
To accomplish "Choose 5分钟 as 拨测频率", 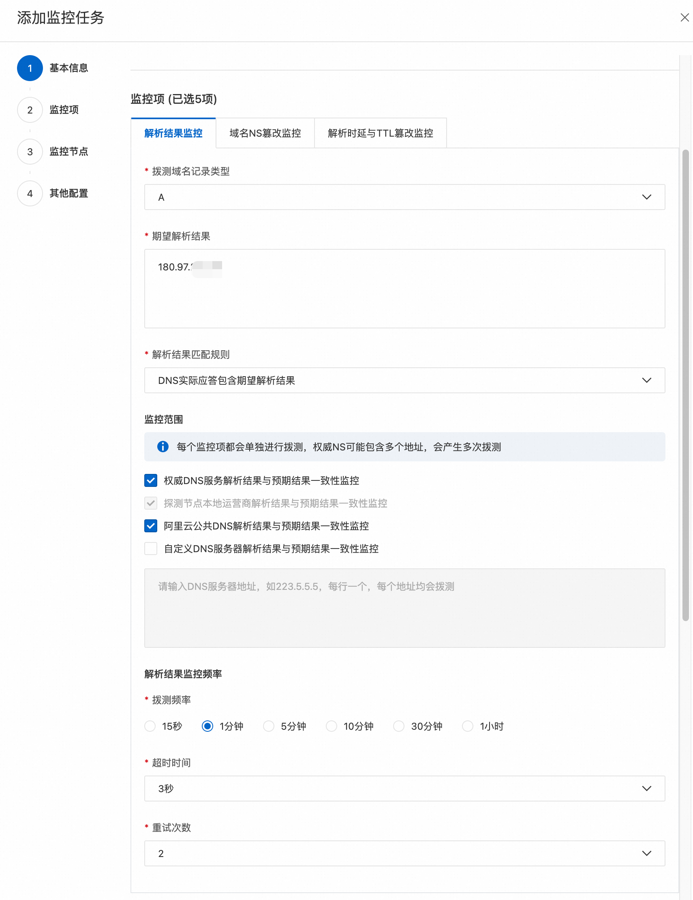I will pos(269,726).
